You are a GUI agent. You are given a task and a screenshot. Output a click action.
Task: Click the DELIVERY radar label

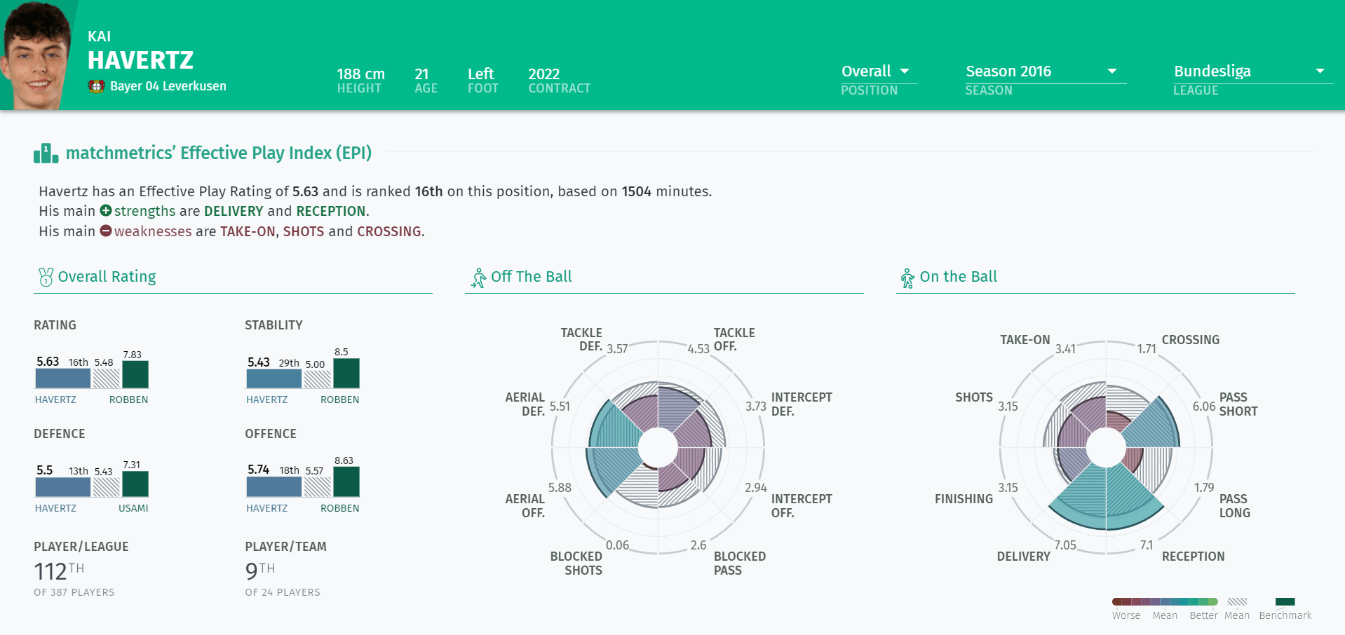coord(1024,557)
